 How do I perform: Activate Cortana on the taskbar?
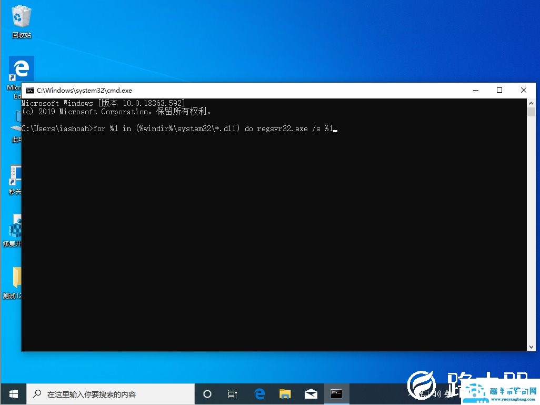(207, 393)
